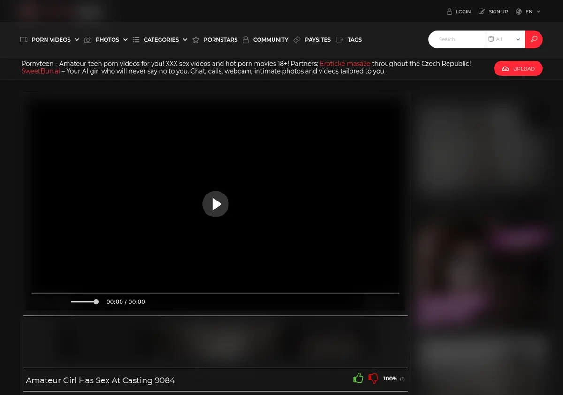Click the list icon beside Categories
The image size is (563, 395).
pyautogui.click(x=136, y=40)
